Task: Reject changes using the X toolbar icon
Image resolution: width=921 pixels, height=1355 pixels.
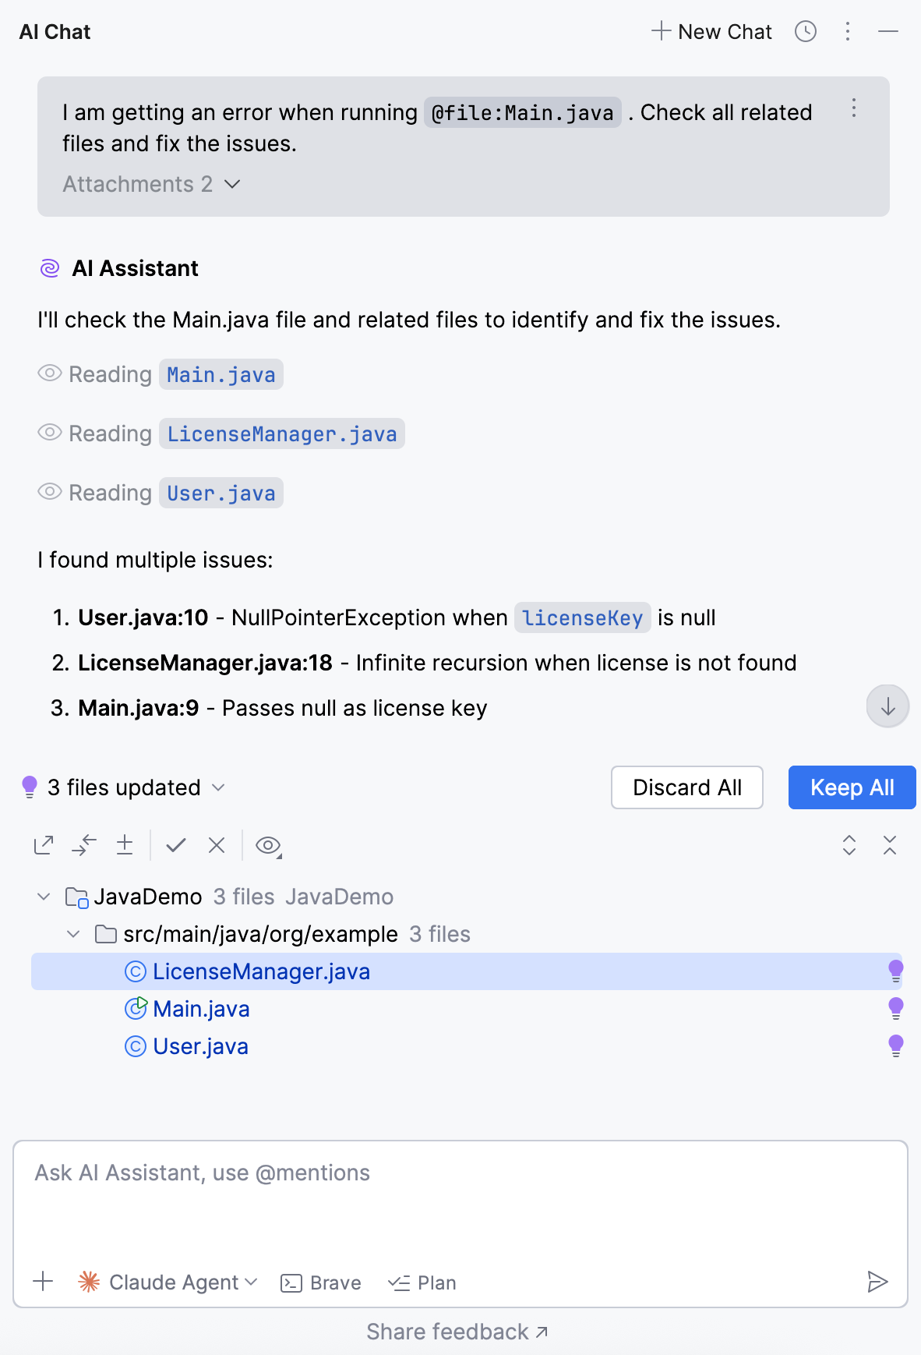Action: pyautogui.click(x=217, y=845)
